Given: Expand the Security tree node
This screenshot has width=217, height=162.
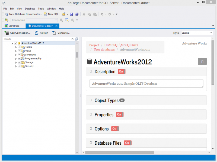Looking at the screenshot, I should tap(16, 66).
